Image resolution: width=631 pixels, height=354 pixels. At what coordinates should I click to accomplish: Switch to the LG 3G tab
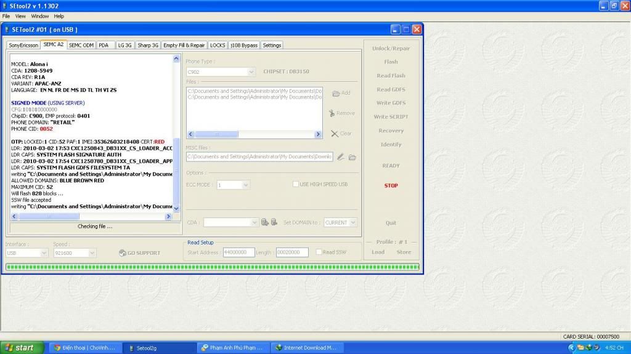[124, 46]
